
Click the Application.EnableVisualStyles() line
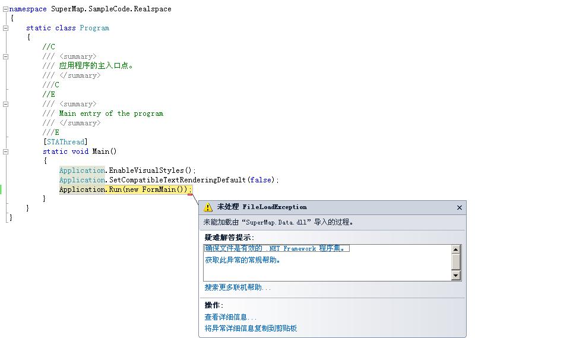pyautogui.click(x=128, y=170)
